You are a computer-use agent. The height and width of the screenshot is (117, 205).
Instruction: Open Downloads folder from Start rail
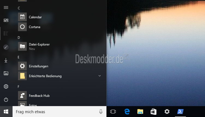click(x=6, y=60)
